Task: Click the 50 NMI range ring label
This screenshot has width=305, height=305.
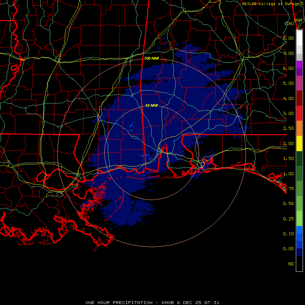Action: tap(151, 105)
